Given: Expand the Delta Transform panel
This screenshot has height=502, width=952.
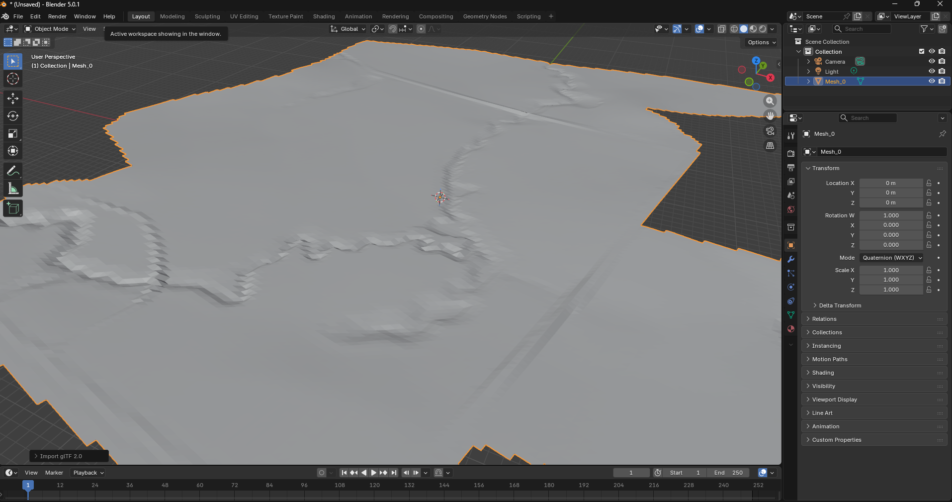Looking at the screenshot, I should [x=840, y=305].
